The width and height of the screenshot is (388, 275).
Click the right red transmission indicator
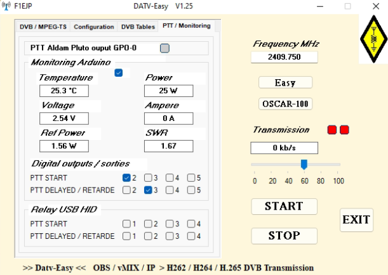point(345,130)
